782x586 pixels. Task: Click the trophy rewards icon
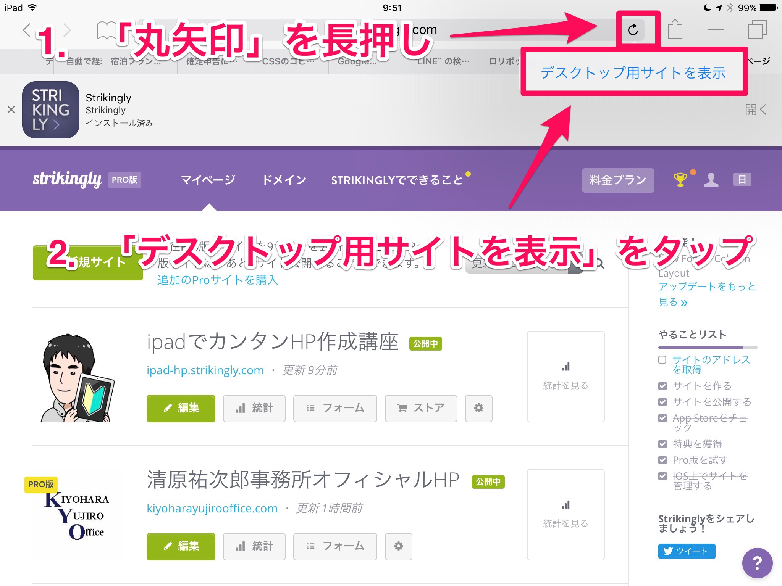pos(680,179)
